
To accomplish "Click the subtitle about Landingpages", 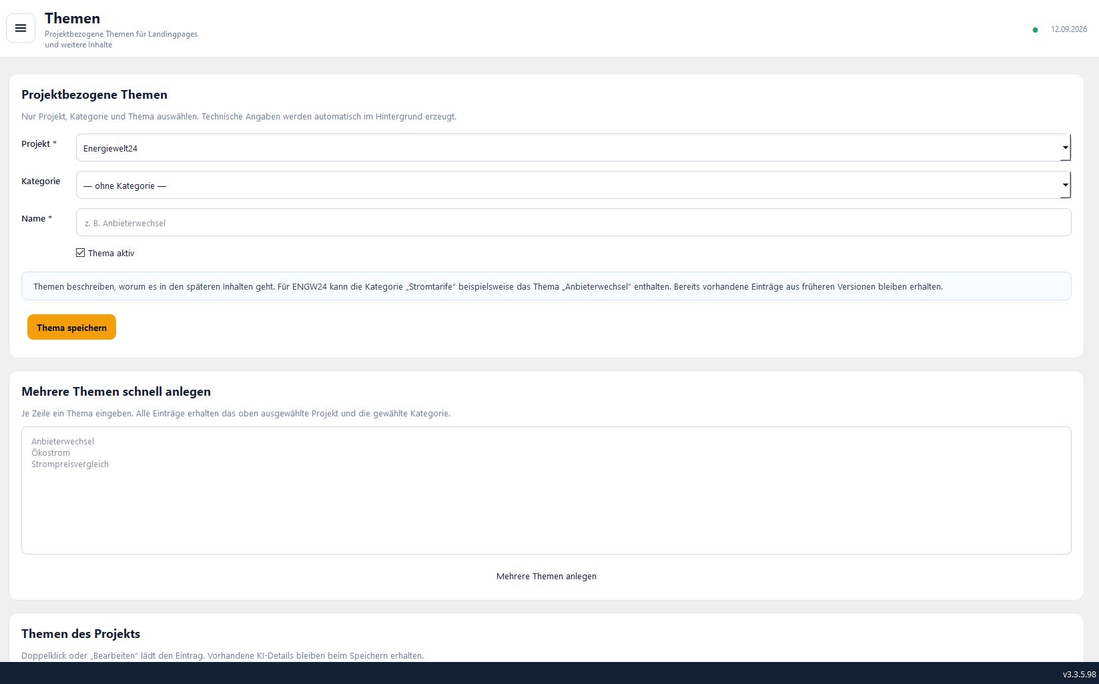I will [x=121, y=39].
